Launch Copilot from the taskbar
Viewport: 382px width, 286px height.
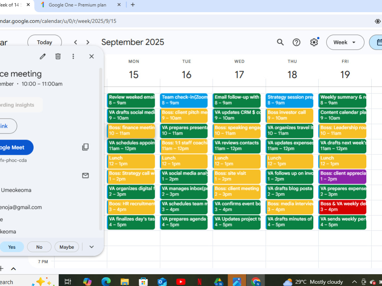point(87,282)
